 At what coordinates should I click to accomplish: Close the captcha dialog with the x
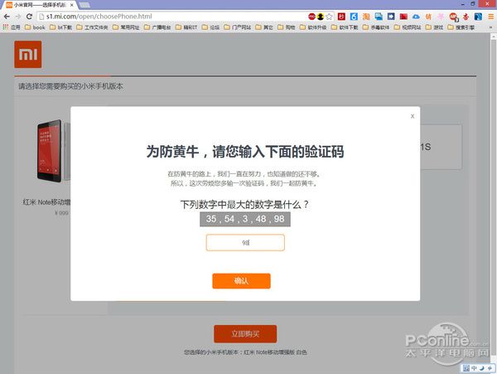pyautogui.click(x=412, y=116)
